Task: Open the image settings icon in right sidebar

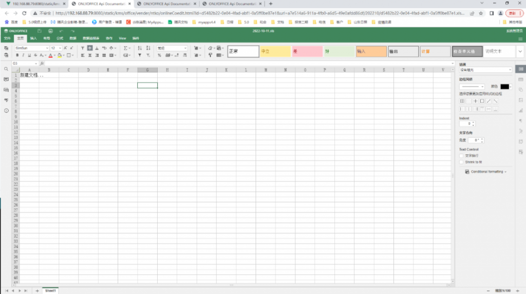Action: tap(520, 100)
